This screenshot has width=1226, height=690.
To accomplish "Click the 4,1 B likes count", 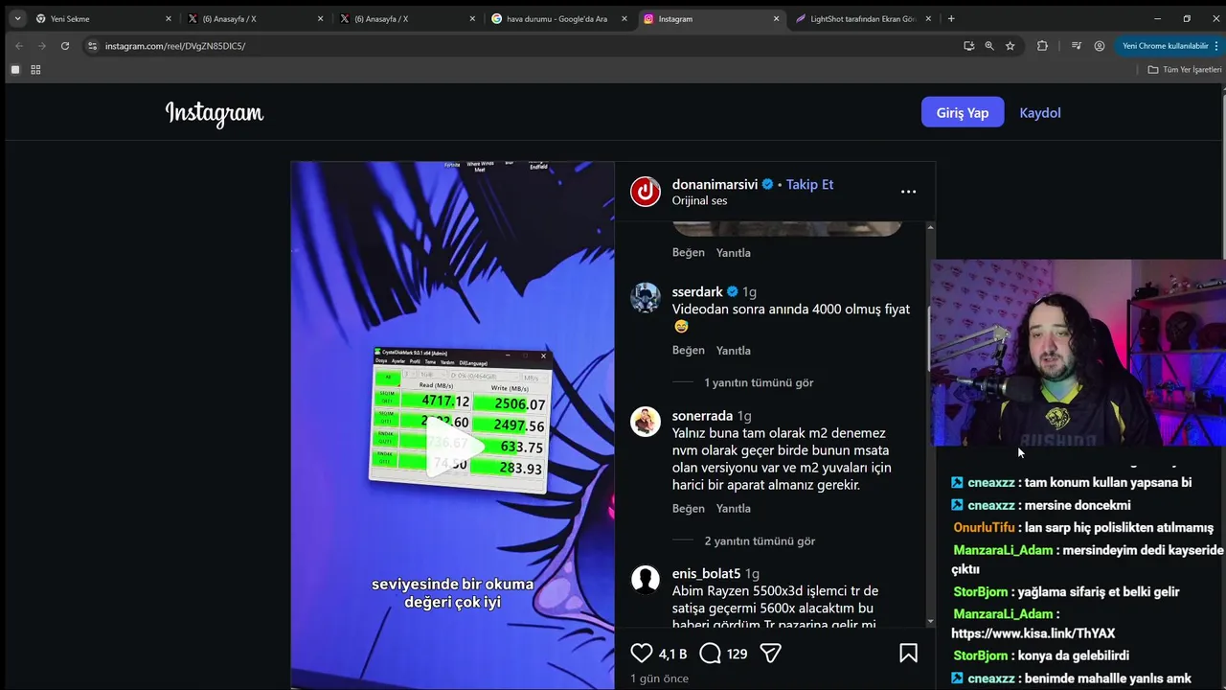I will click(673, 654).
